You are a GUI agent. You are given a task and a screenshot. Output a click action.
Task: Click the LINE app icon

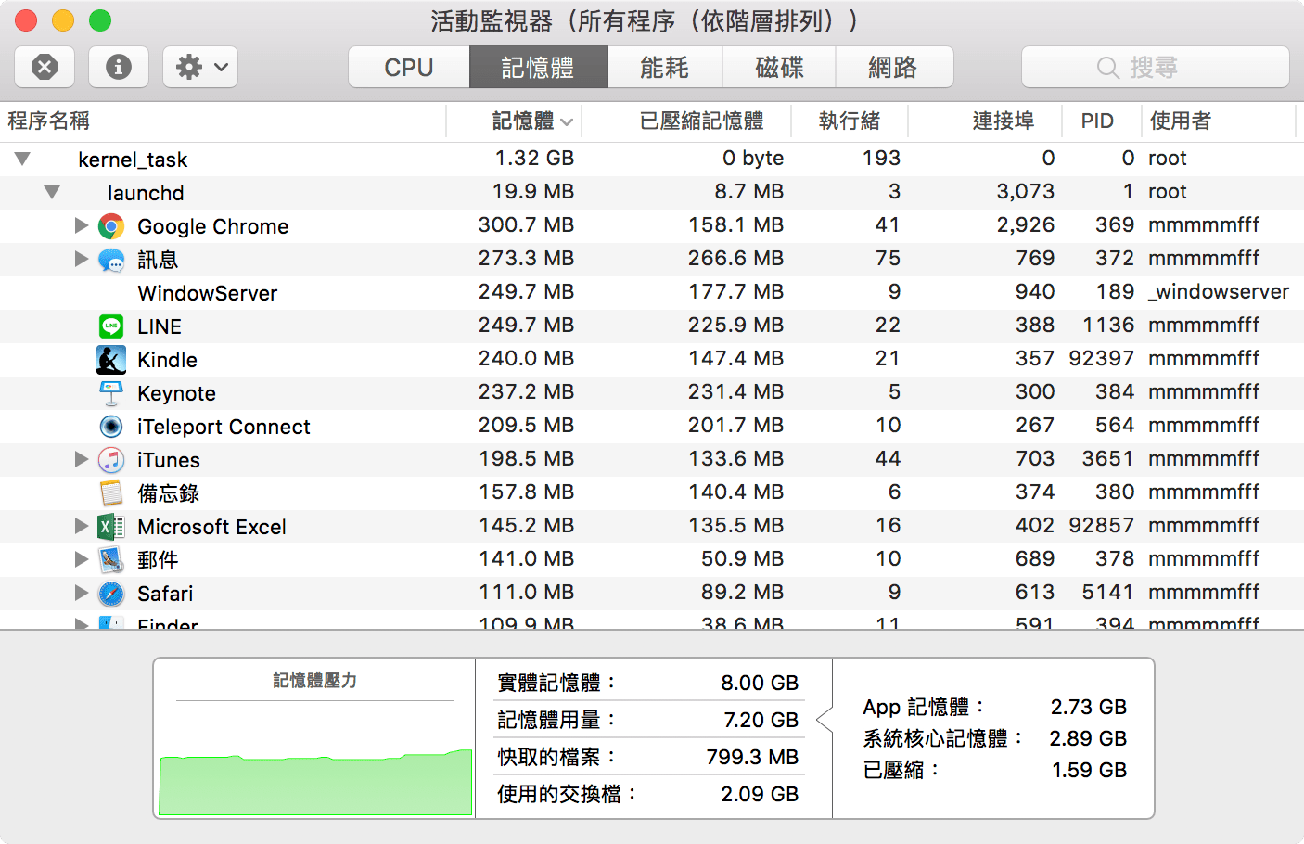pyautogui.click(x=111, y=326)
